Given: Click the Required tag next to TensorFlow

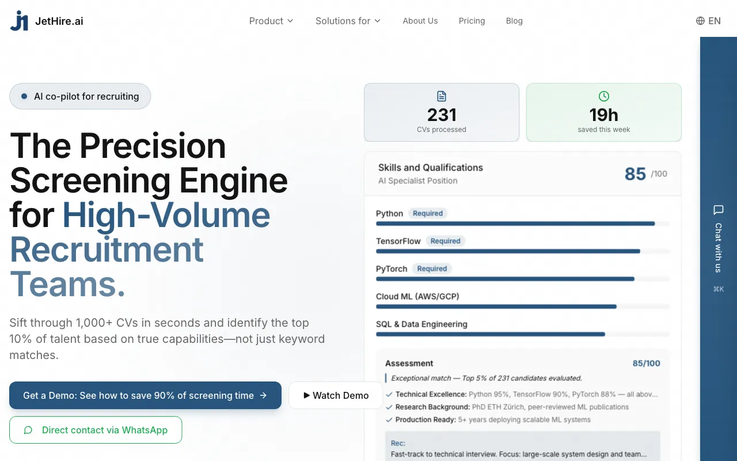Looking at the screenshot, I should click(446, 241).
